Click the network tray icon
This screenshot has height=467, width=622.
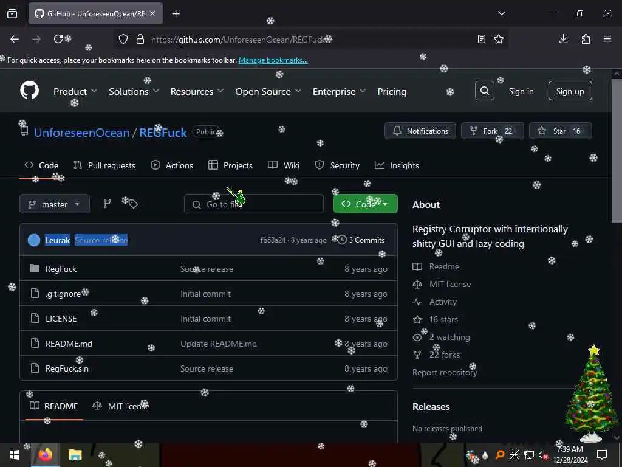click(529, 455)
